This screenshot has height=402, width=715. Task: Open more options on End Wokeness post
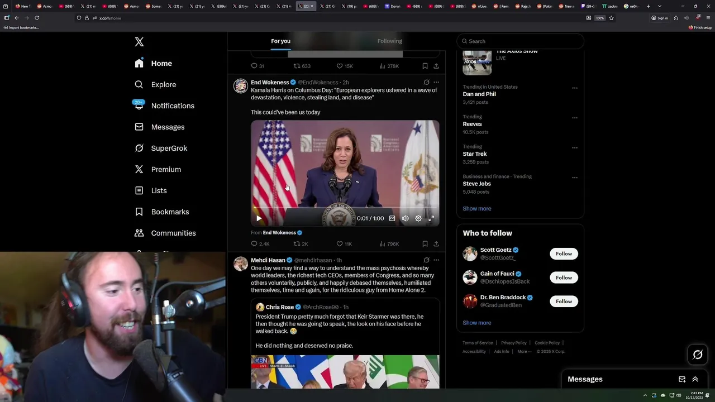point(436,82)
